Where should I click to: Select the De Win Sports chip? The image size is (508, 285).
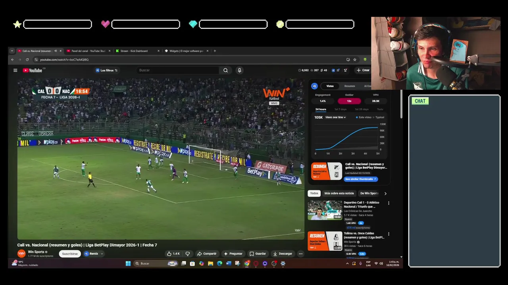[x=369, y=193]
